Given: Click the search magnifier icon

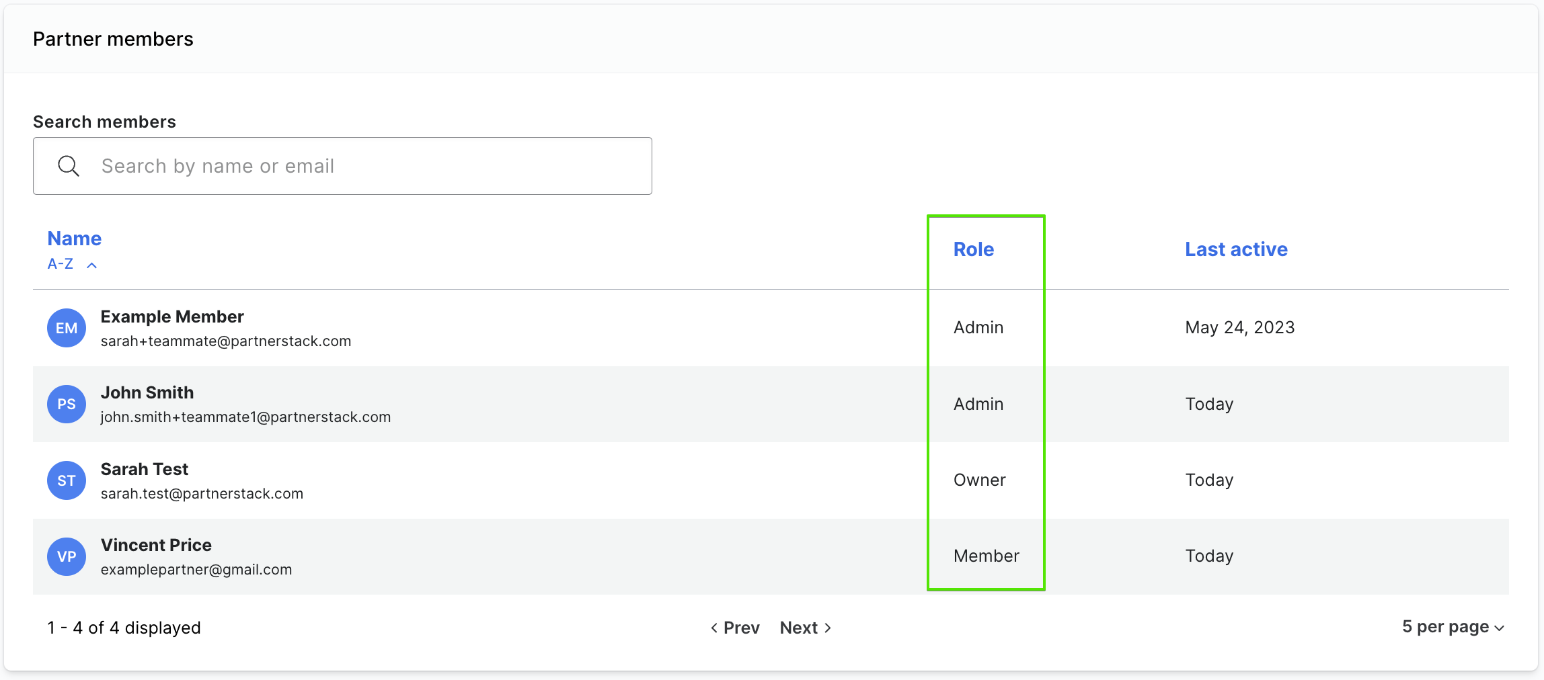Looking at the screenshot, I should [x=69, y=166].
